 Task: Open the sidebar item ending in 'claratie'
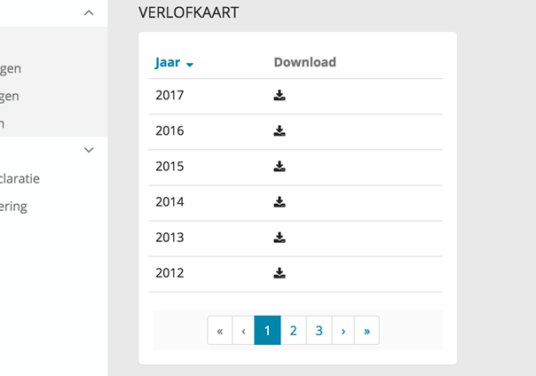tap(20, 178)
